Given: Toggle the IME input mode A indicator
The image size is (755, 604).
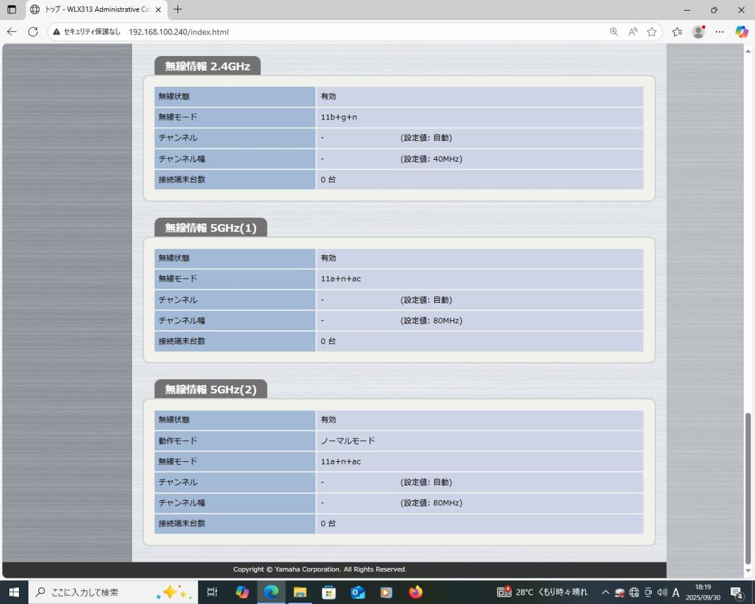Looking at the screenshot, I should 676,592.
